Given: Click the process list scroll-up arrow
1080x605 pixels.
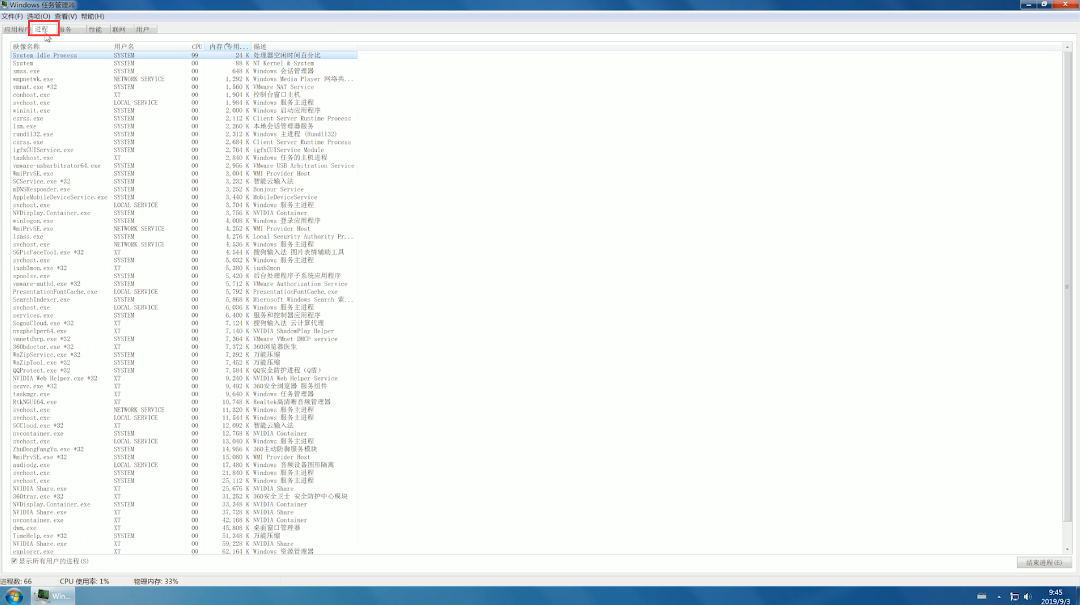Looking at the screenshot, I should 1067,47.
